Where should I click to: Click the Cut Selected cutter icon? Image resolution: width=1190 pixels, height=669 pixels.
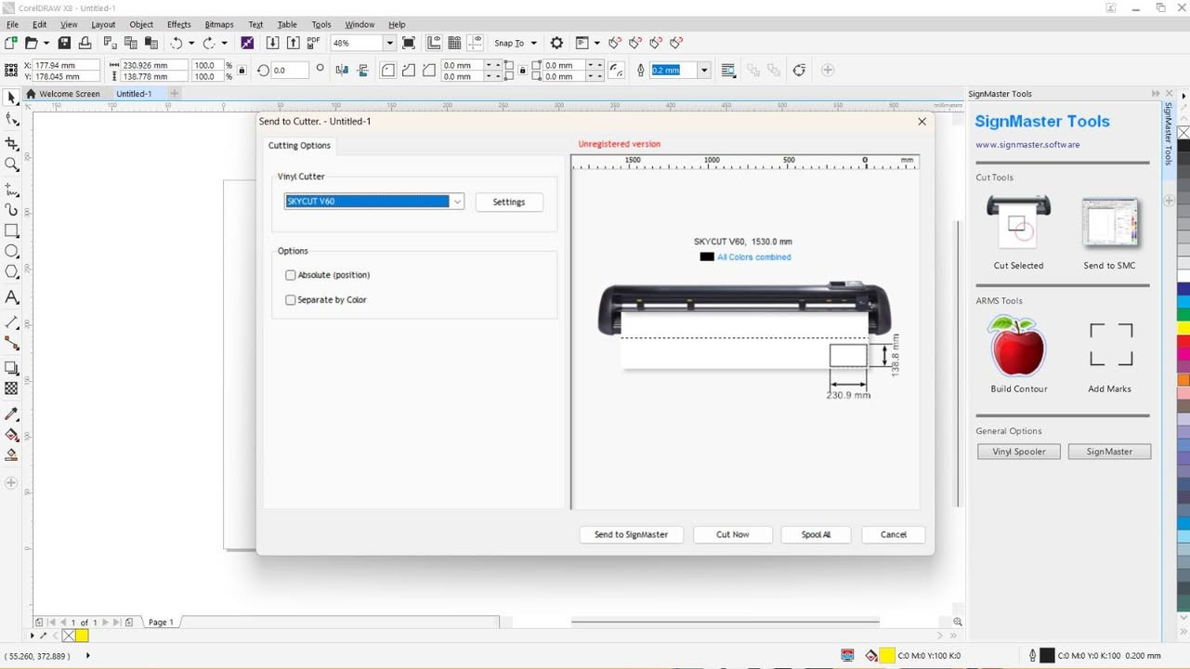click(x=1018, y=221)
